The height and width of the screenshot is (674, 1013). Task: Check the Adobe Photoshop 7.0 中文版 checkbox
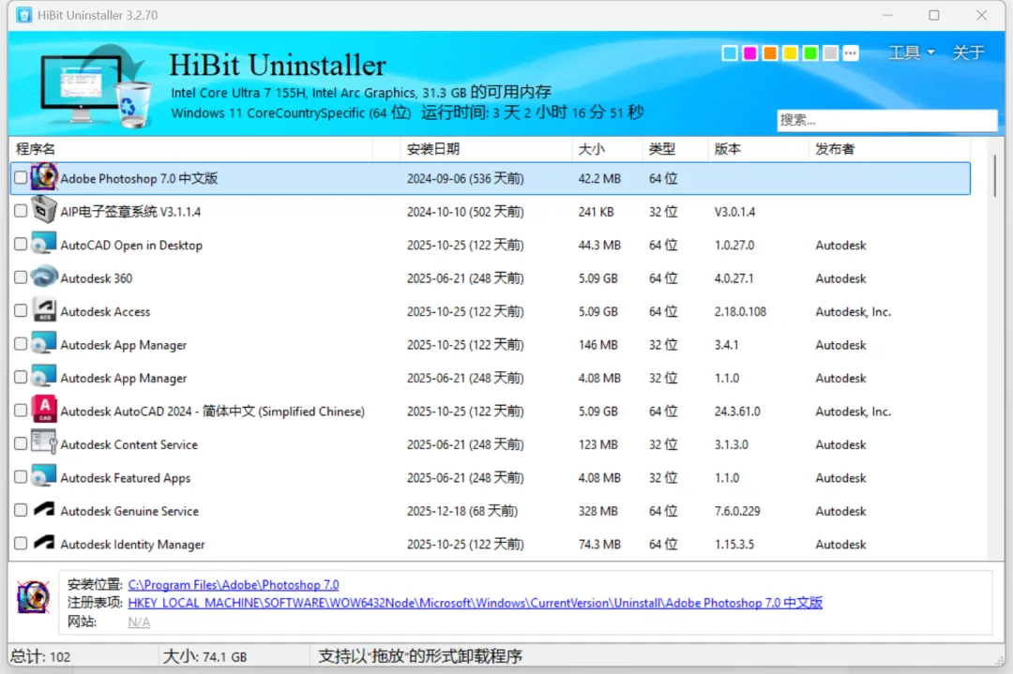click(x=21, y=177)
